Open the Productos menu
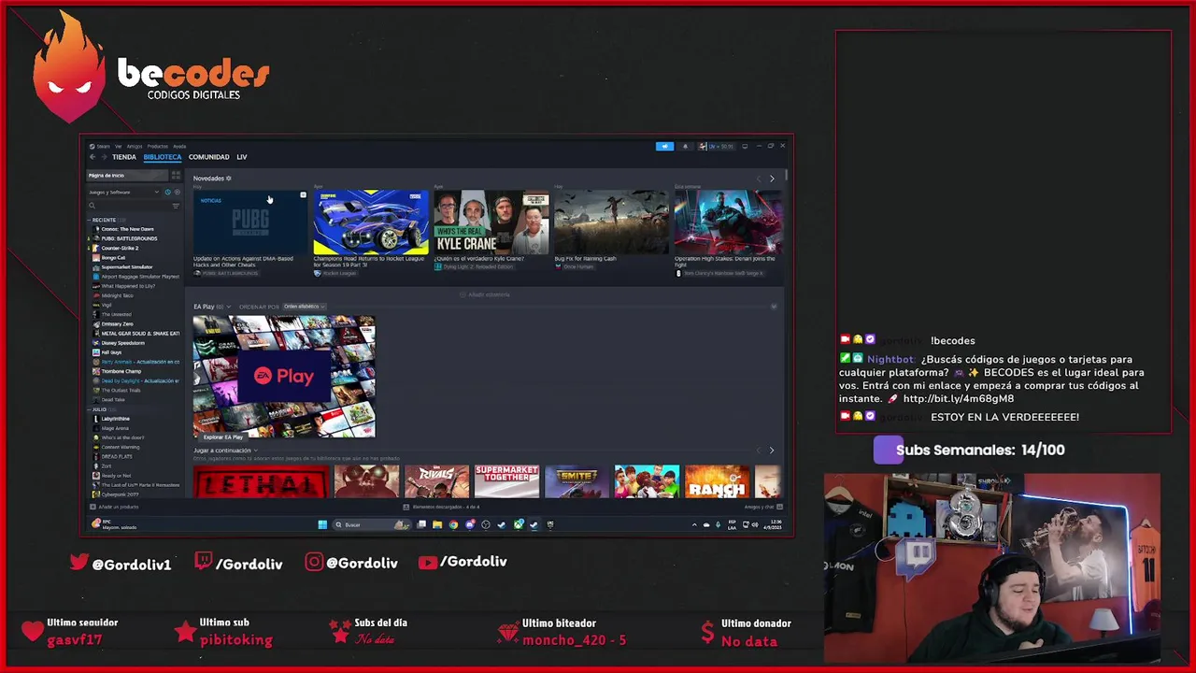Viewport: 1196px width, 673px height. [x=157, y=146]
